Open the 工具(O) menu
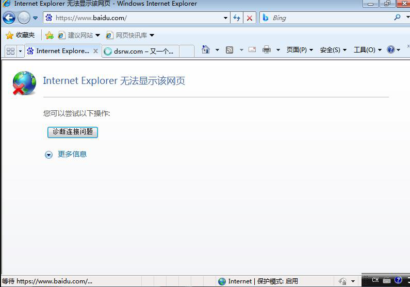 (367, 49)
